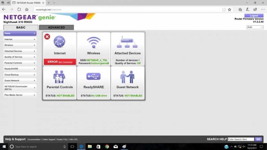Viewport: 267px width, 150px height.
Task: Click the SSID NETGEAR_4_TGL text
Action: click(94, 60)
